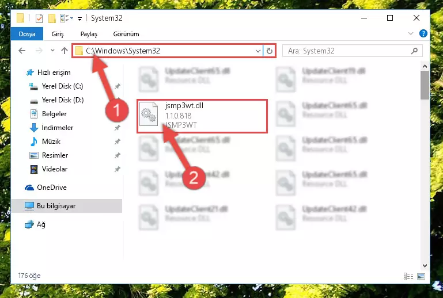Viewport: 443px width, 298px height.
Task: Open the Dosya ribbon tab
Action: [27, 34]
